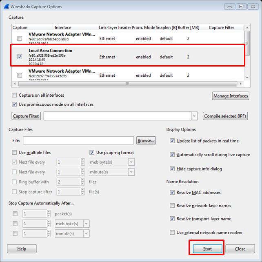Click the Snaplen [B] column header
The height and width of the screenshot is (262, 262).
pos(166,28)
